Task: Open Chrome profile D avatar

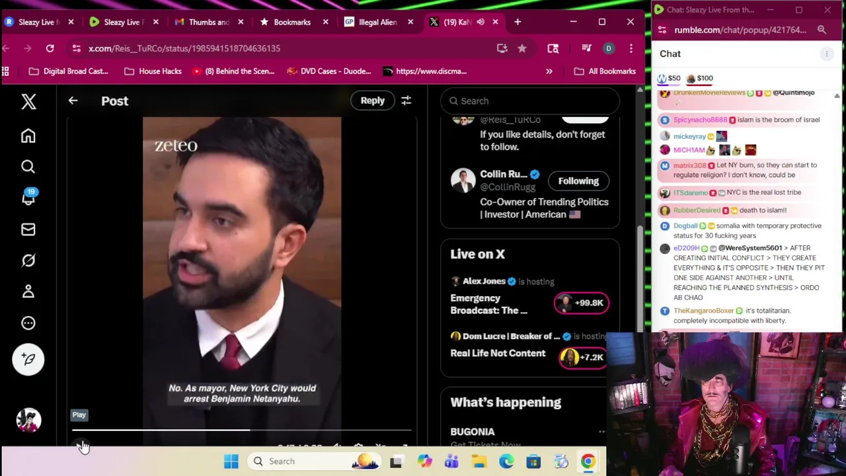Action: (609, 48)
